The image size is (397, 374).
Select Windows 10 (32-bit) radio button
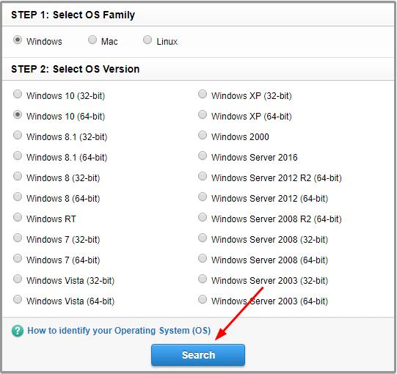coord(18,94)
